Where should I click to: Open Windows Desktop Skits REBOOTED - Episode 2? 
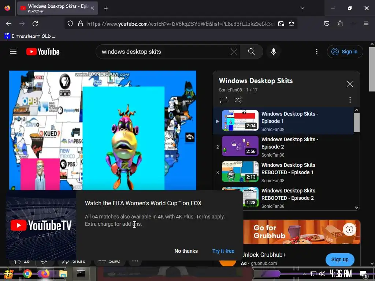288,194
